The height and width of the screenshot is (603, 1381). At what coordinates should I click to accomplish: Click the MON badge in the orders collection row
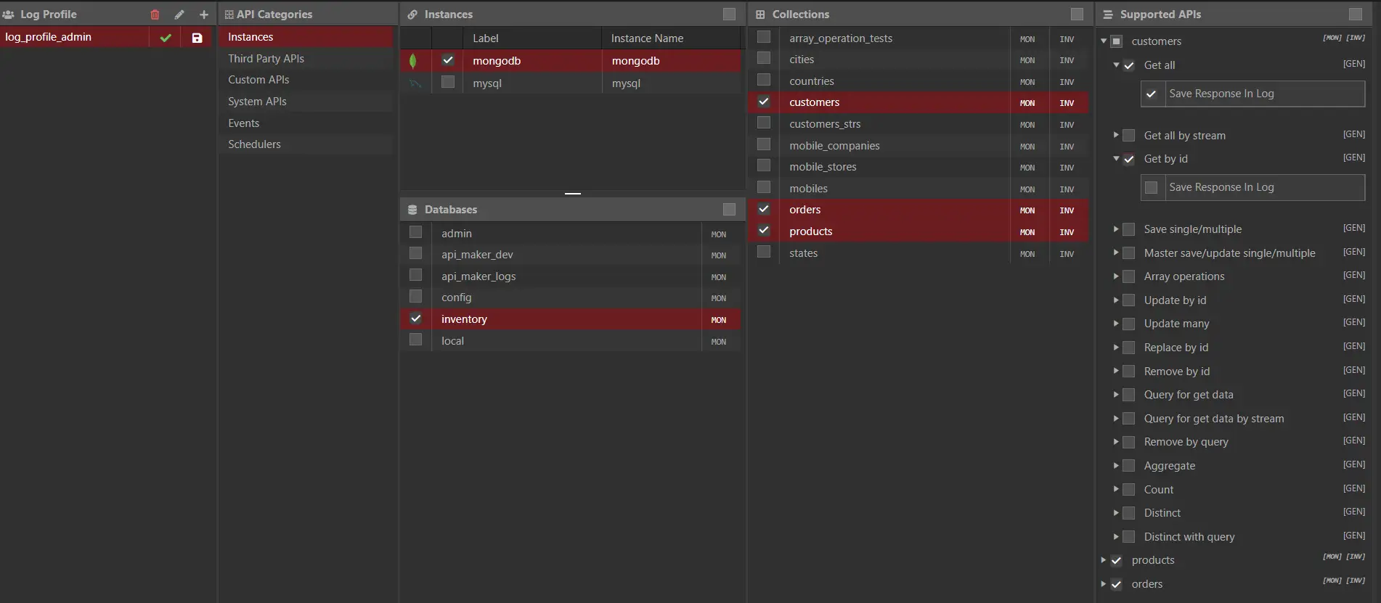(1027, 210)
